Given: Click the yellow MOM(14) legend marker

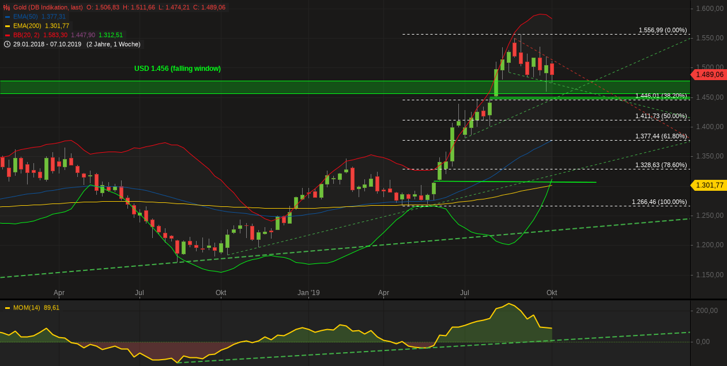Looking at the screenshot, I should (7, 308).
